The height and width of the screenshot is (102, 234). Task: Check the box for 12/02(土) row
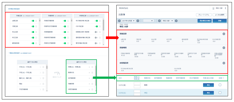[220, 93]
